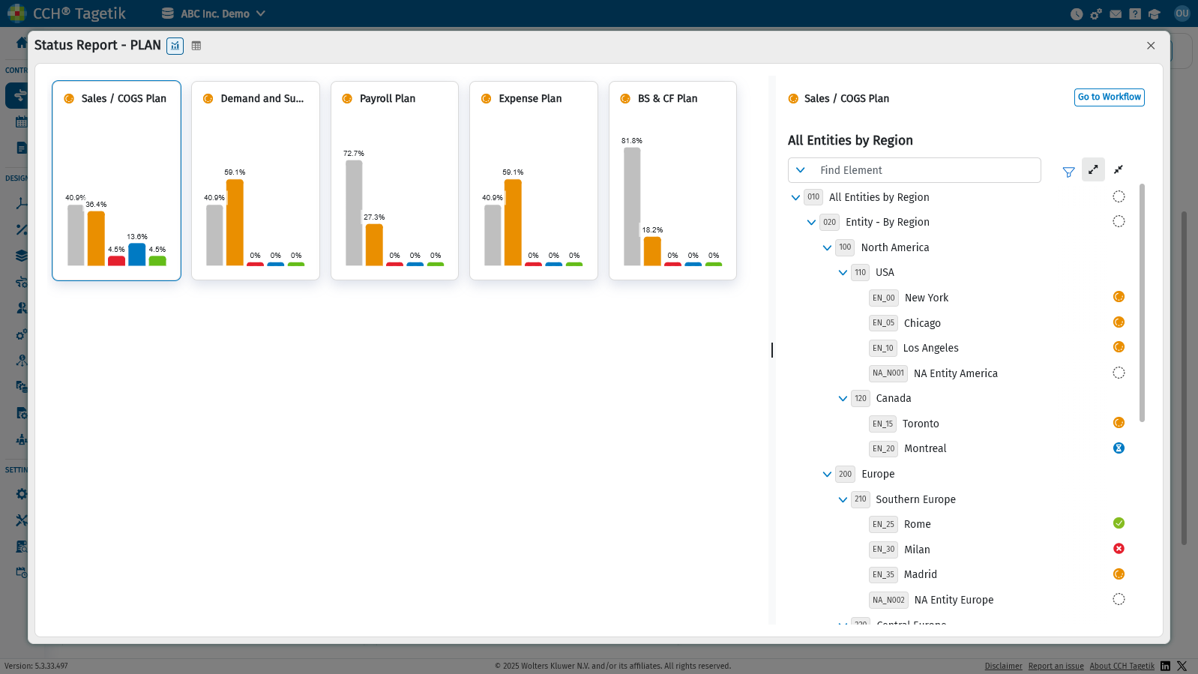Select the BS & CF Plan card
Screen dimensions: 1198x674
(x=672, y=181)
